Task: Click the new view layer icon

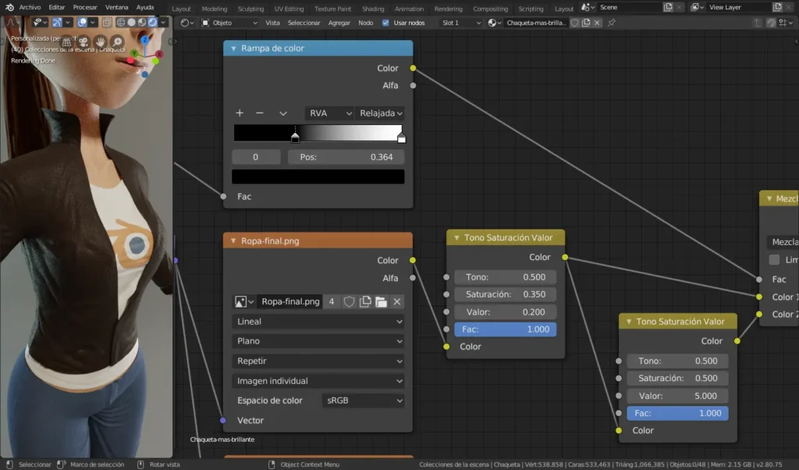Action: 777,7
